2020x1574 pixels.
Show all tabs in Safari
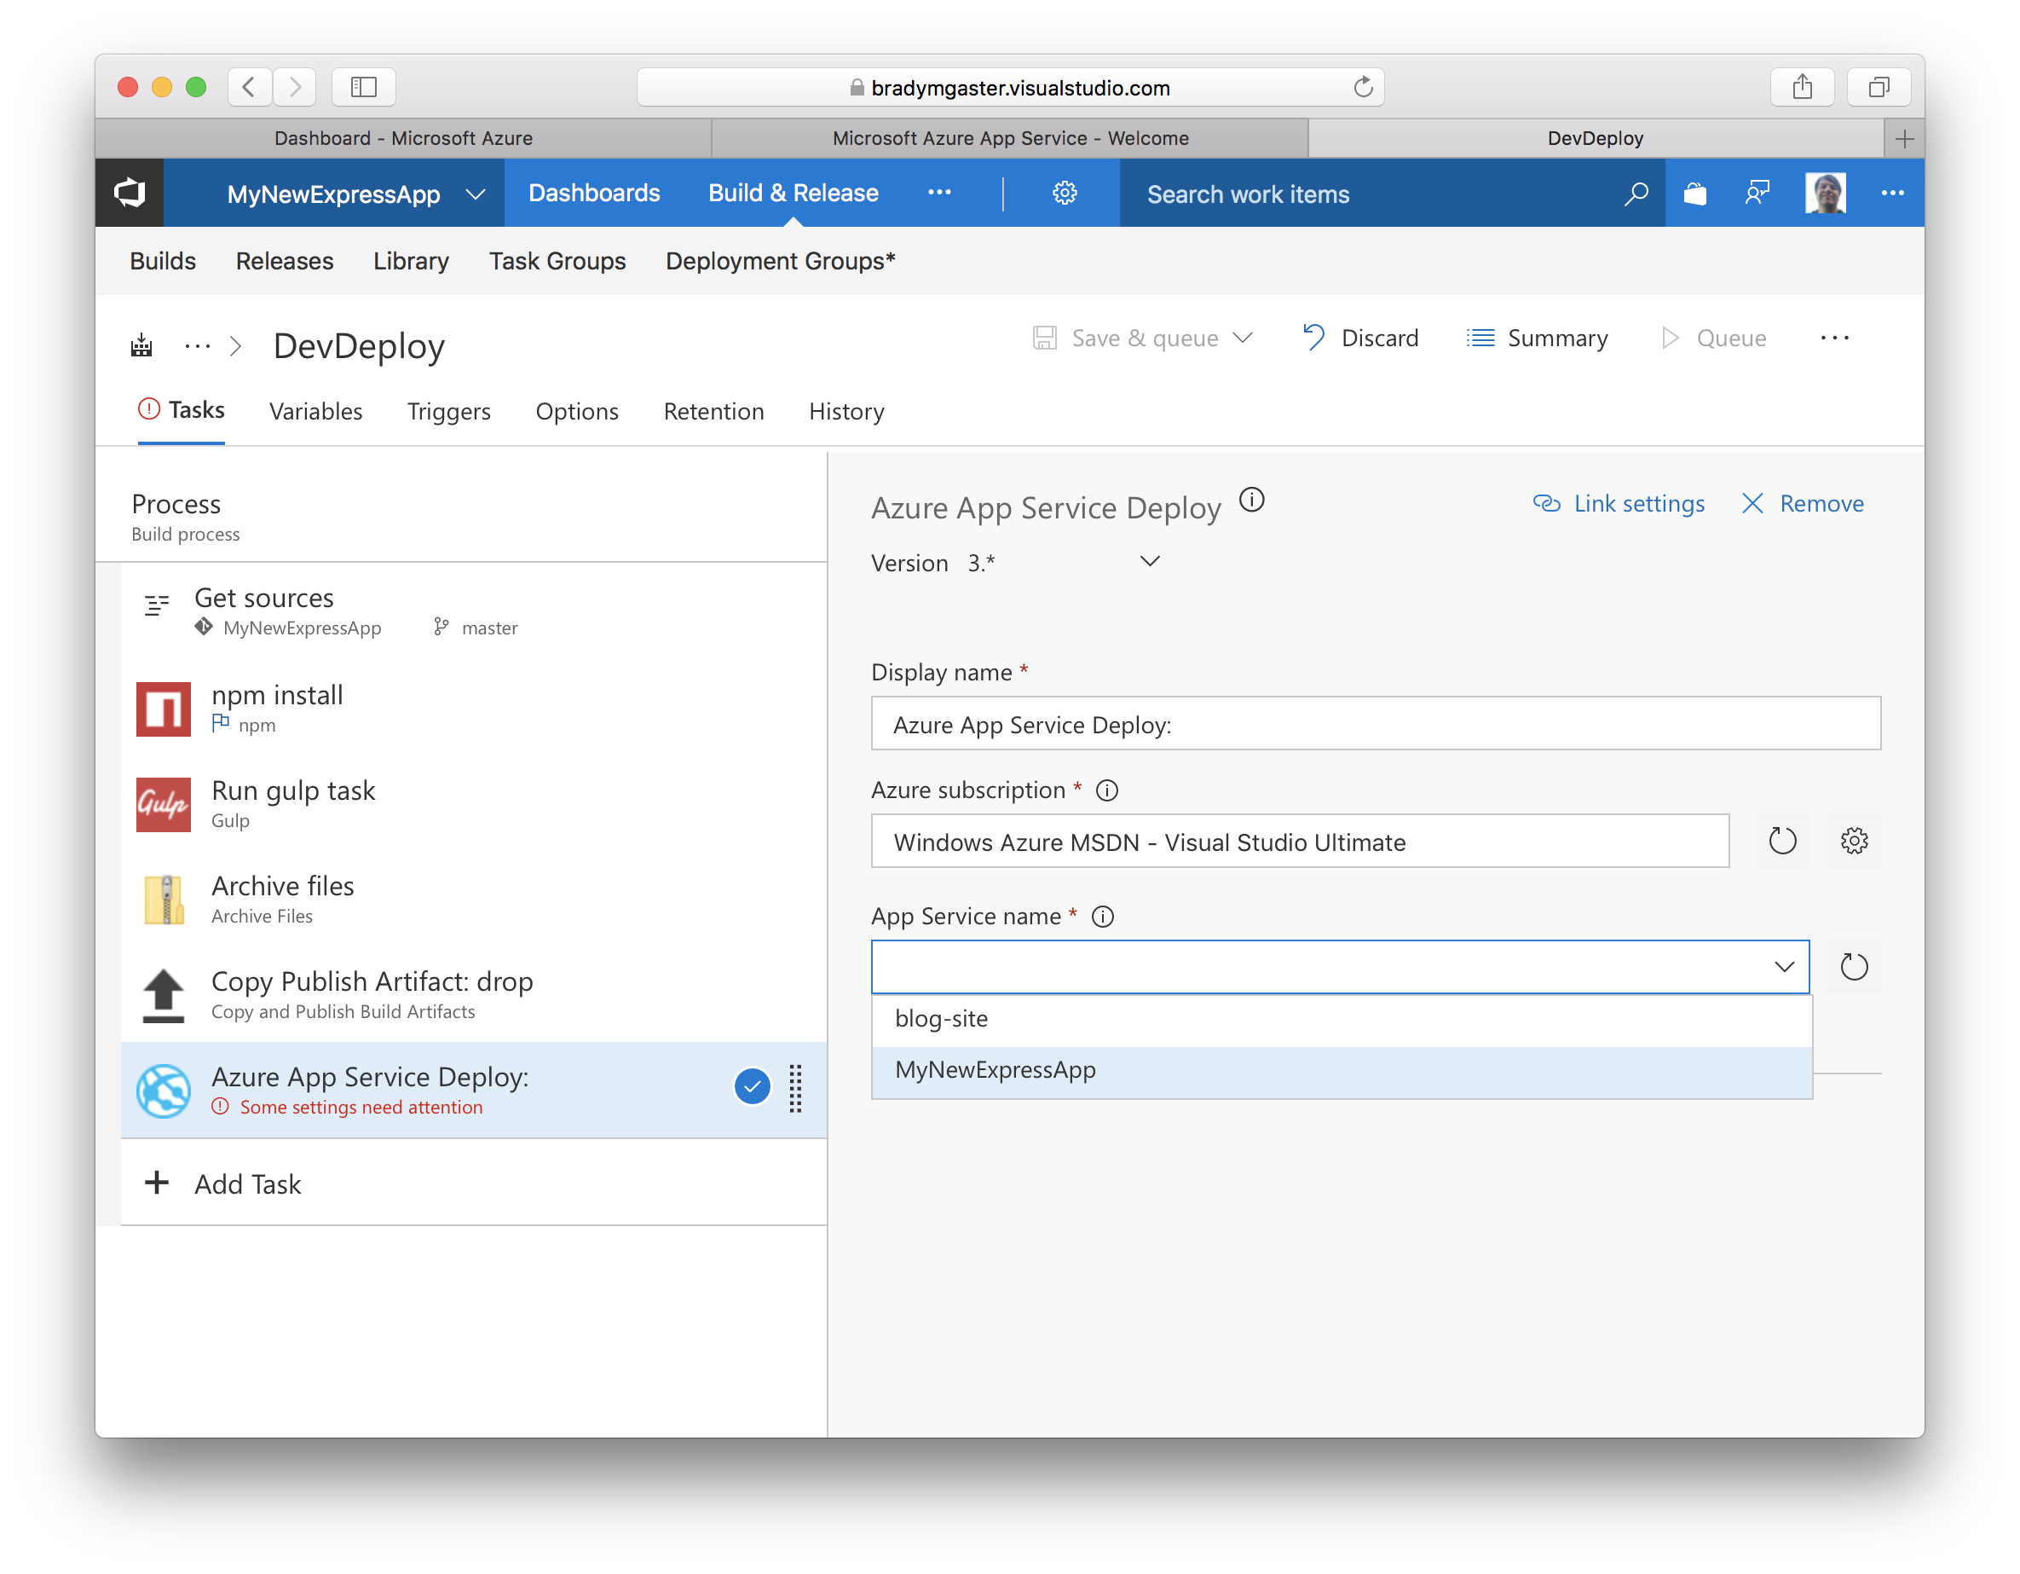pyautogui.click(x=1879, y=87)
